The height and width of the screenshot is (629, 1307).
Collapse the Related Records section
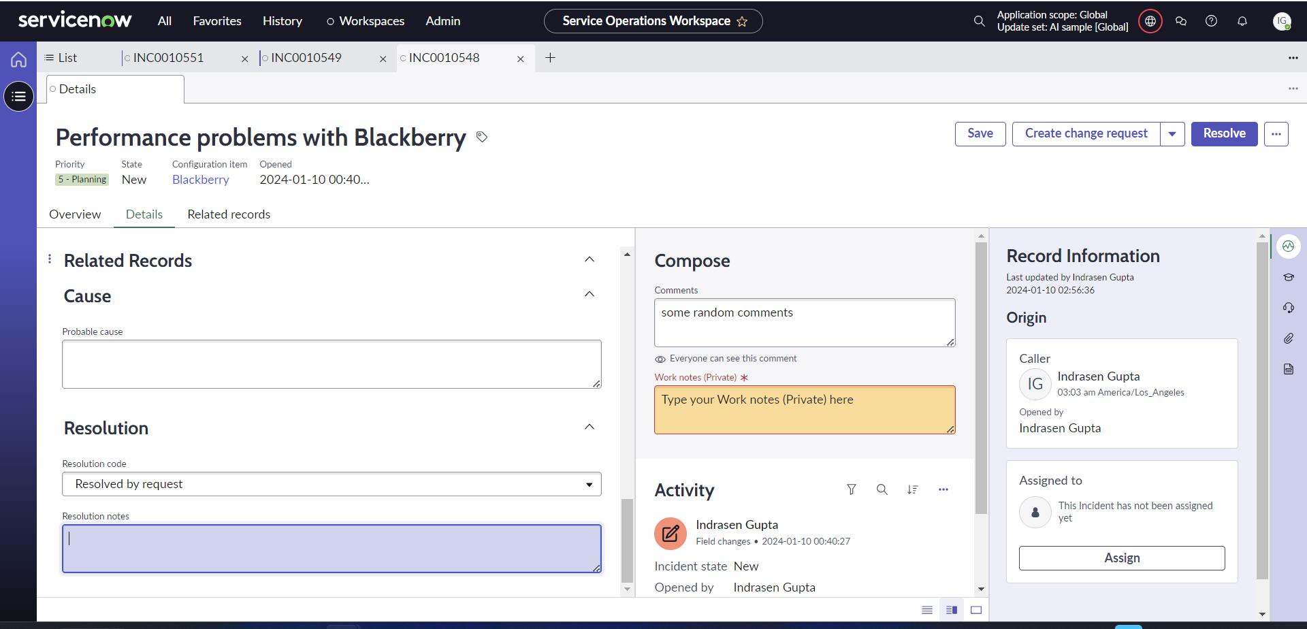coord(590,259)
